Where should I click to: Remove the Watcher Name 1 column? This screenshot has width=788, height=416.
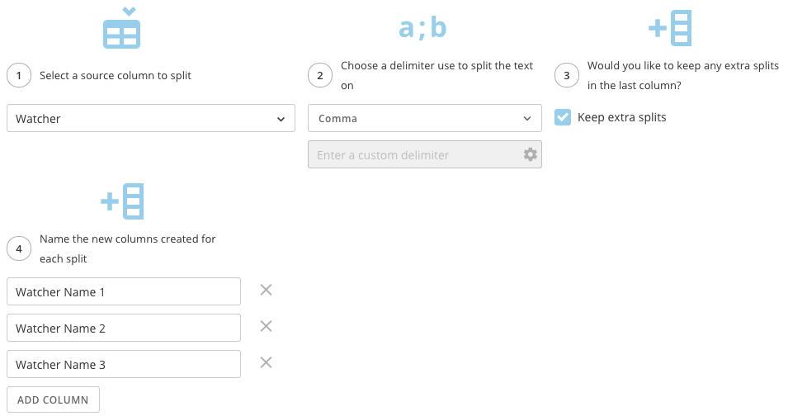coord(266,290)
